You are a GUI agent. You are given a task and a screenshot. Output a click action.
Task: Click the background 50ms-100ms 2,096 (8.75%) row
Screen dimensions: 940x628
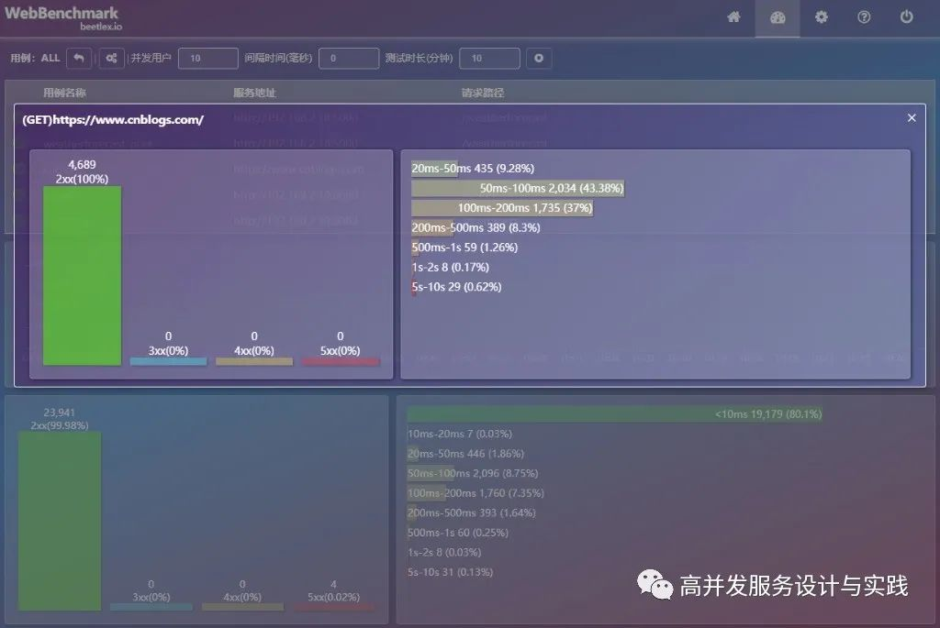pyautogui.click(x=473, y=473)
